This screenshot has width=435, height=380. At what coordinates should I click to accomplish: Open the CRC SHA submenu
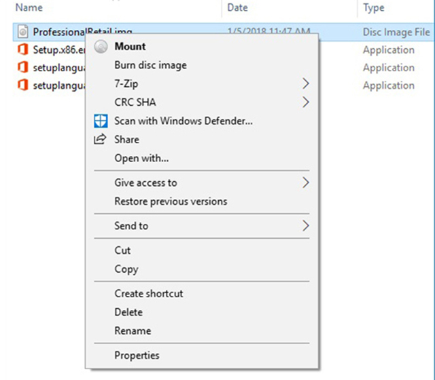click(202, 102)
